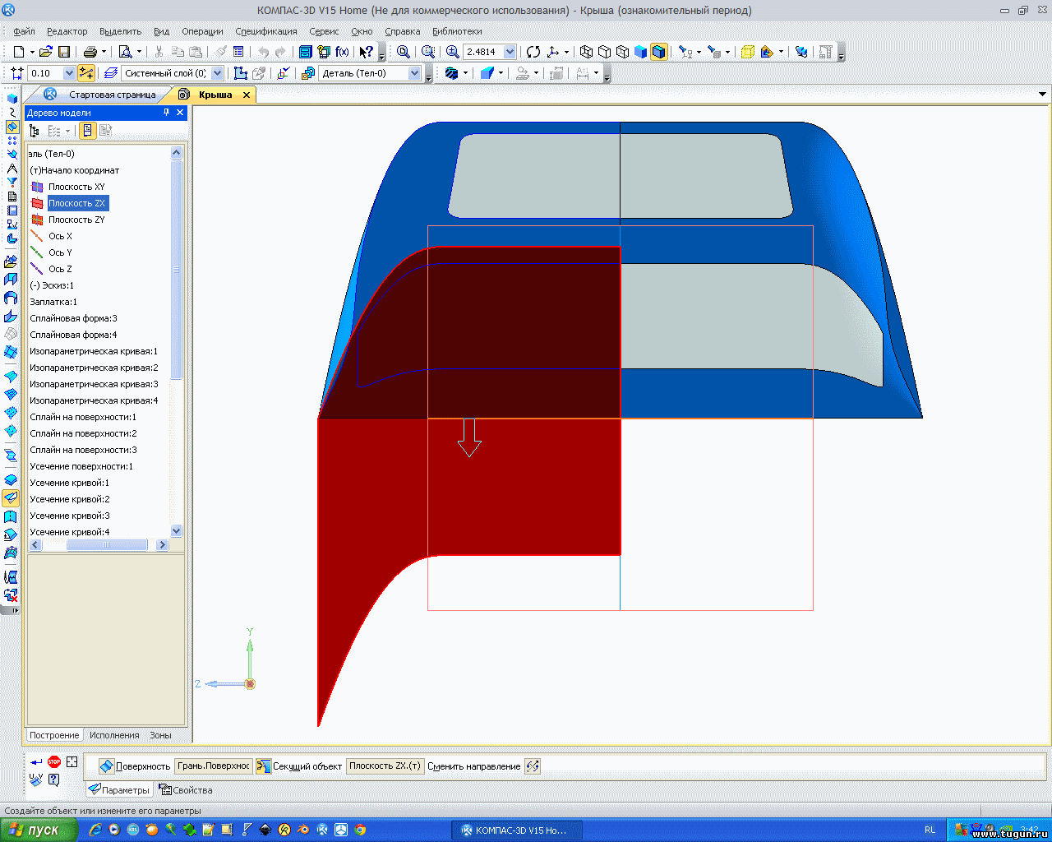
Task: Activate the context help arrow-question icon
Action: point(367,52)
